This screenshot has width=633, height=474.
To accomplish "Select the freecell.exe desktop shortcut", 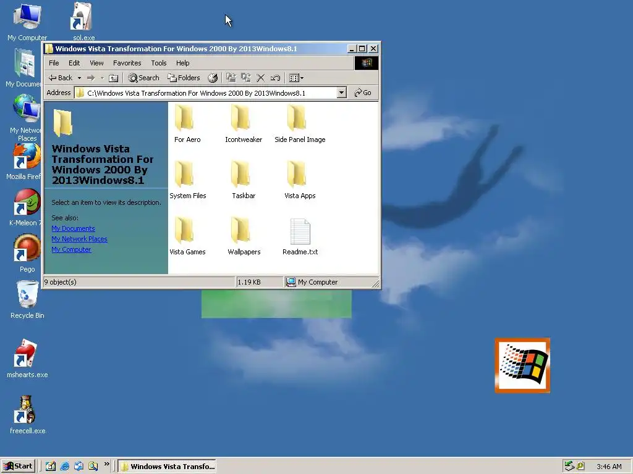I will tap(27, 415).
